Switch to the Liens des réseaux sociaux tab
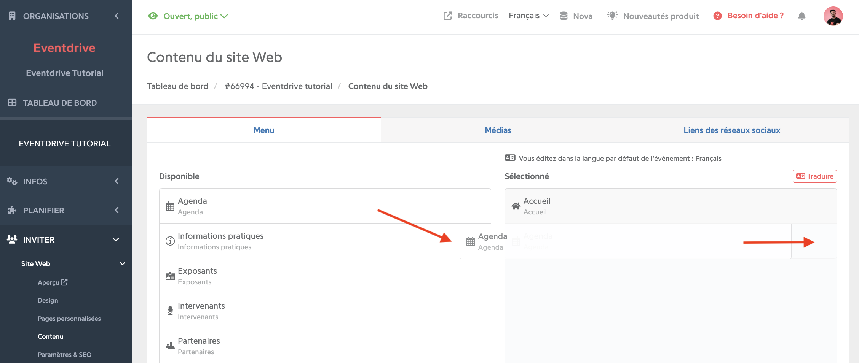The height and width of the screenshot is (363, 859). (732, 130)
